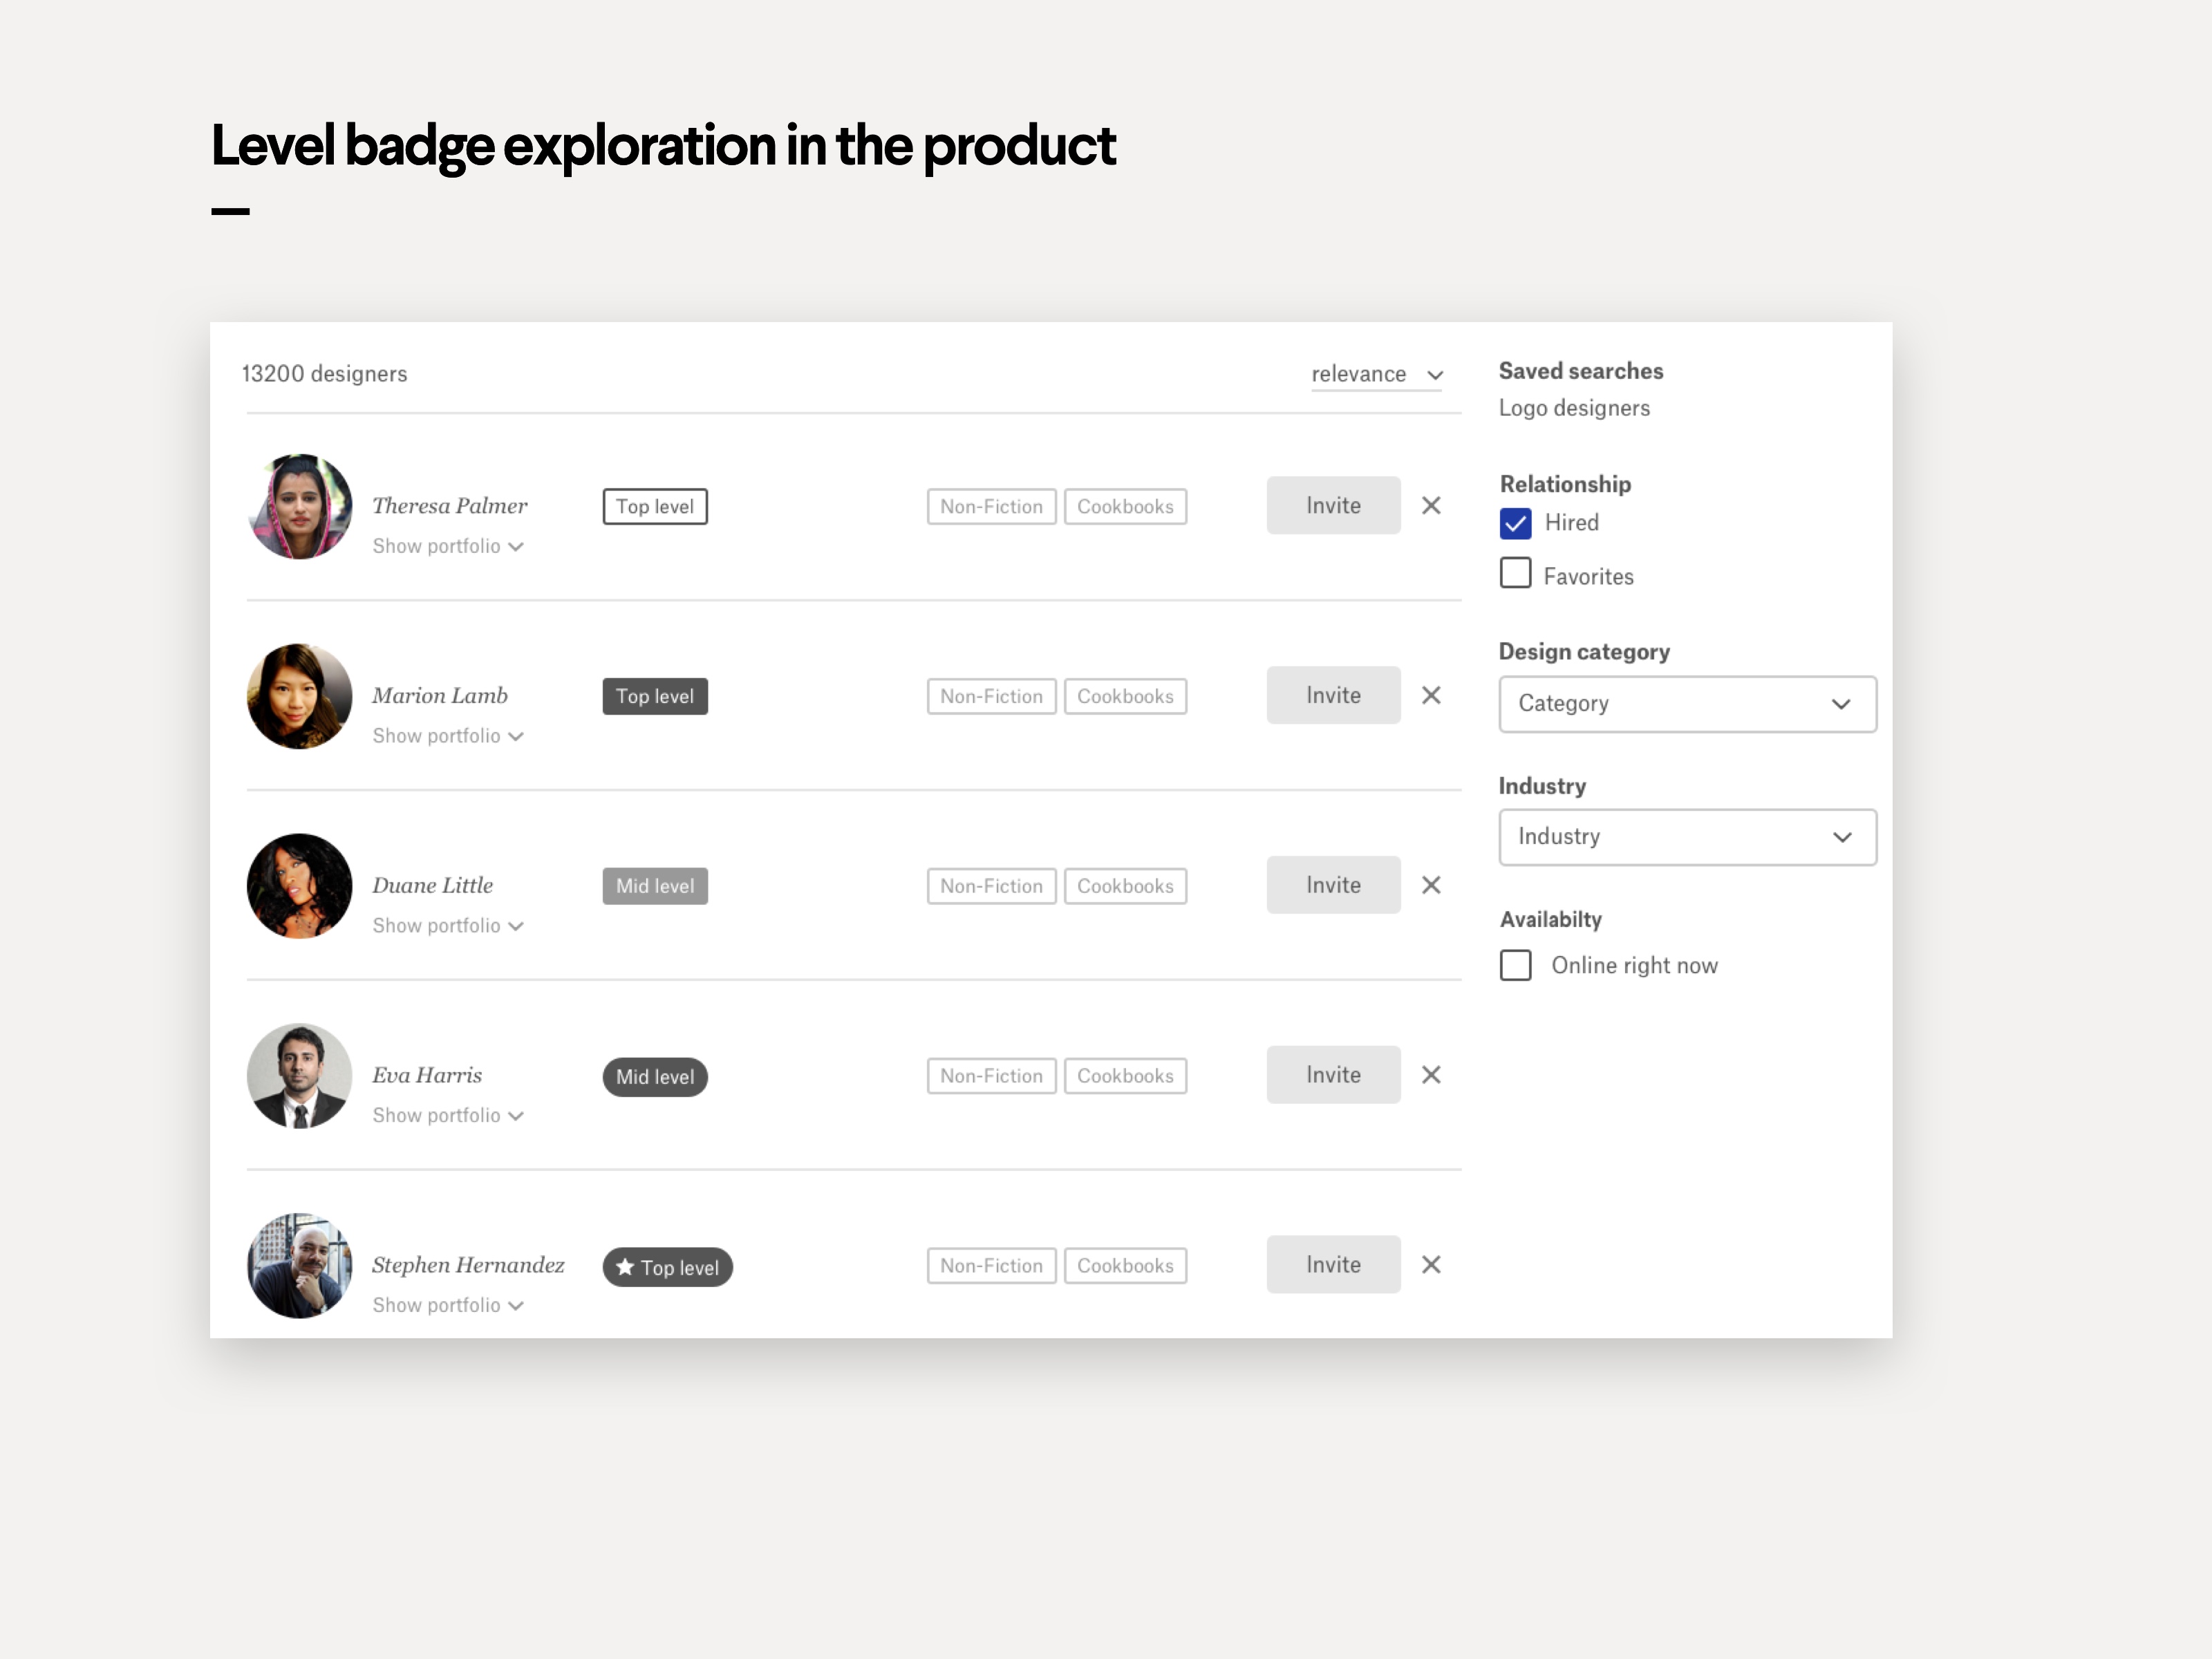
Task: Dismiss Theresa Palmer with the X icon
Action: [x=1431, y=506]
